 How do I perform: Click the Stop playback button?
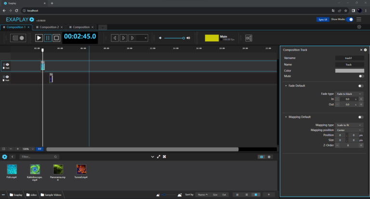[56, 38]
